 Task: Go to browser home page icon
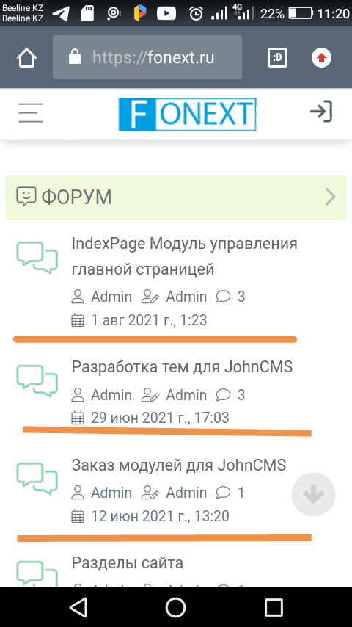pos(27,57)
